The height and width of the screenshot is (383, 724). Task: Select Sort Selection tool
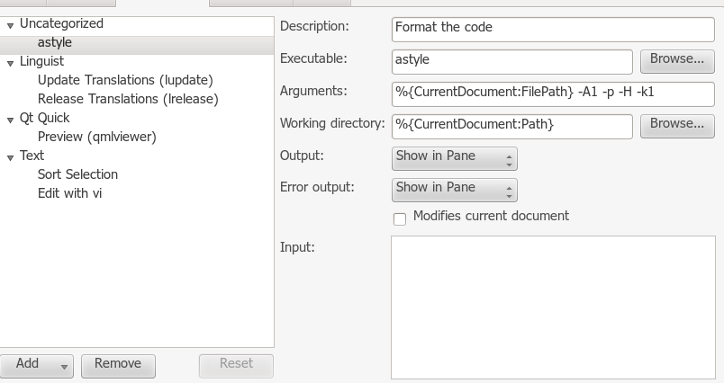click(77, 174)
